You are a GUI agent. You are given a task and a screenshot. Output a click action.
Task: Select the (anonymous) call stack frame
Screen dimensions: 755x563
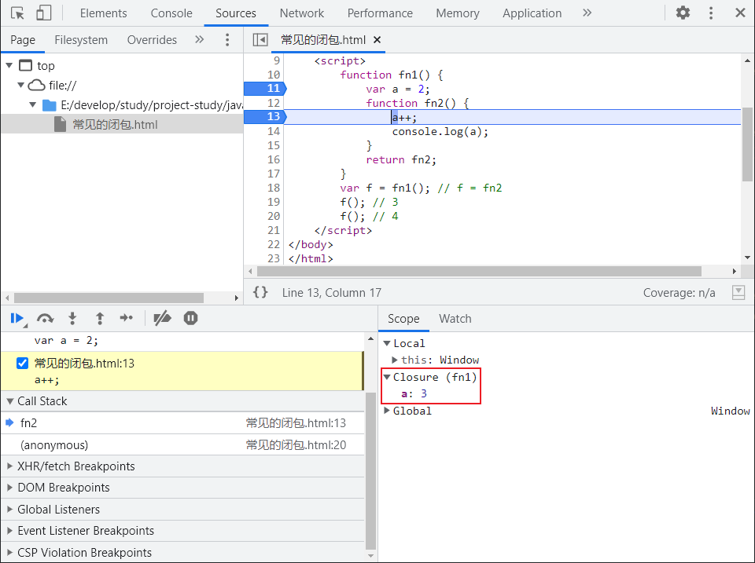pyautogui.click(x=54, y=445)
